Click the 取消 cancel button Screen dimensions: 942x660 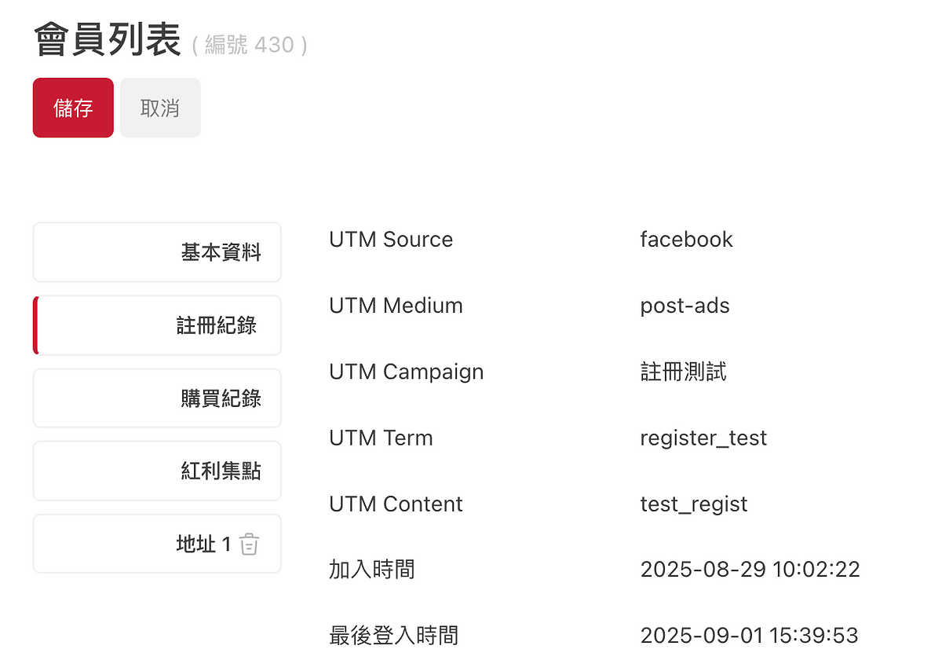(x=160, y=108)
